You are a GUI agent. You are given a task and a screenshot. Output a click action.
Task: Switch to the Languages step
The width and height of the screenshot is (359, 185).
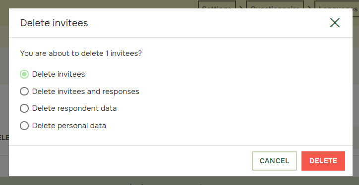tap(337, 4)
